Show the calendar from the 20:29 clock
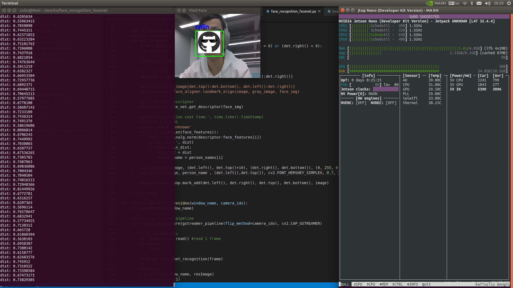Image resolution: width=513 pixels, height=288 pixels. (x=498, y=3)
